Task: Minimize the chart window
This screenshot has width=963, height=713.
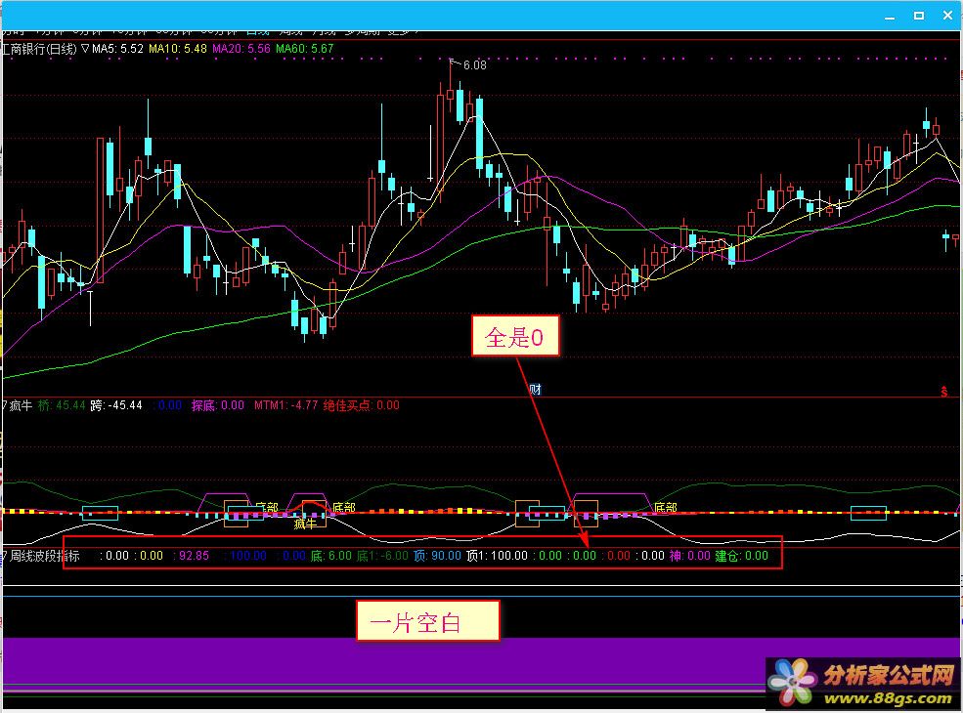Action: pos(890,17)
